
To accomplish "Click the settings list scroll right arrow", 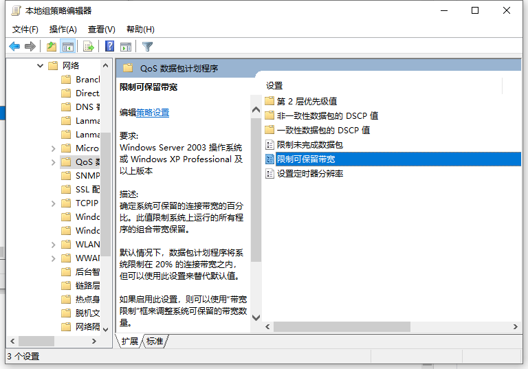I will point(515,326).
